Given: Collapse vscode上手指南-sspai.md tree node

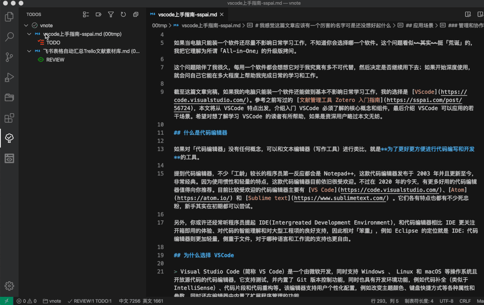Looking at the screenshot, I should coord(29,34).
